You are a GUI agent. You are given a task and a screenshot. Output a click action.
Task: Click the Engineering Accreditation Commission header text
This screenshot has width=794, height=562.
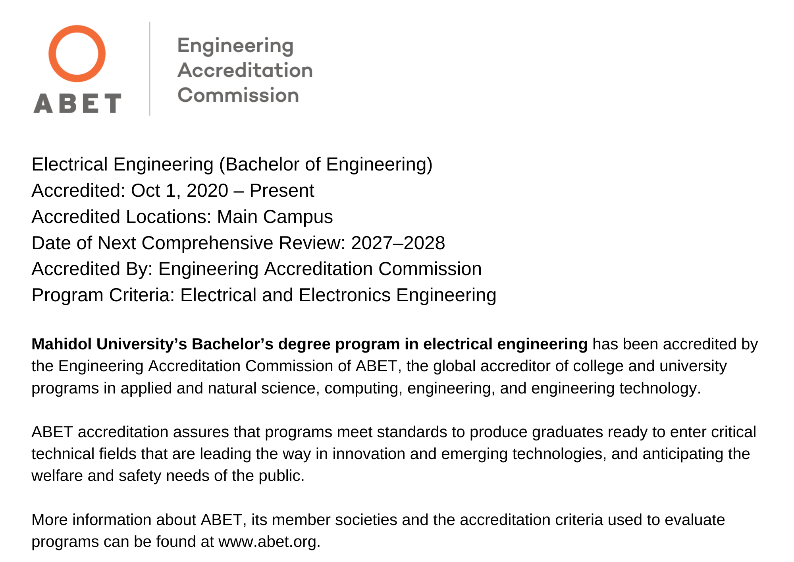[x=245, y=70]
